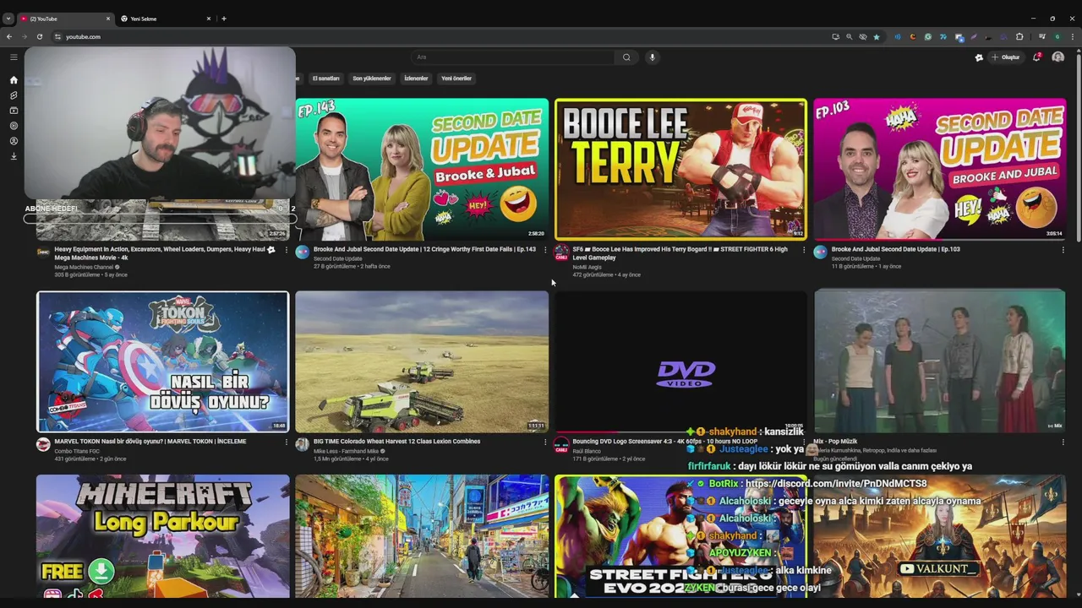1082x608 pixels.
Task: Go back with the browser back arrow
Action: click(9, 37)
